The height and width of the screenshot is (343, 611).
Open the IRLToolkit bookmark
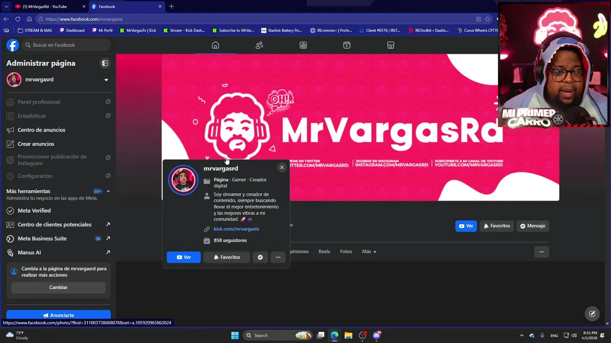(428, 30)
